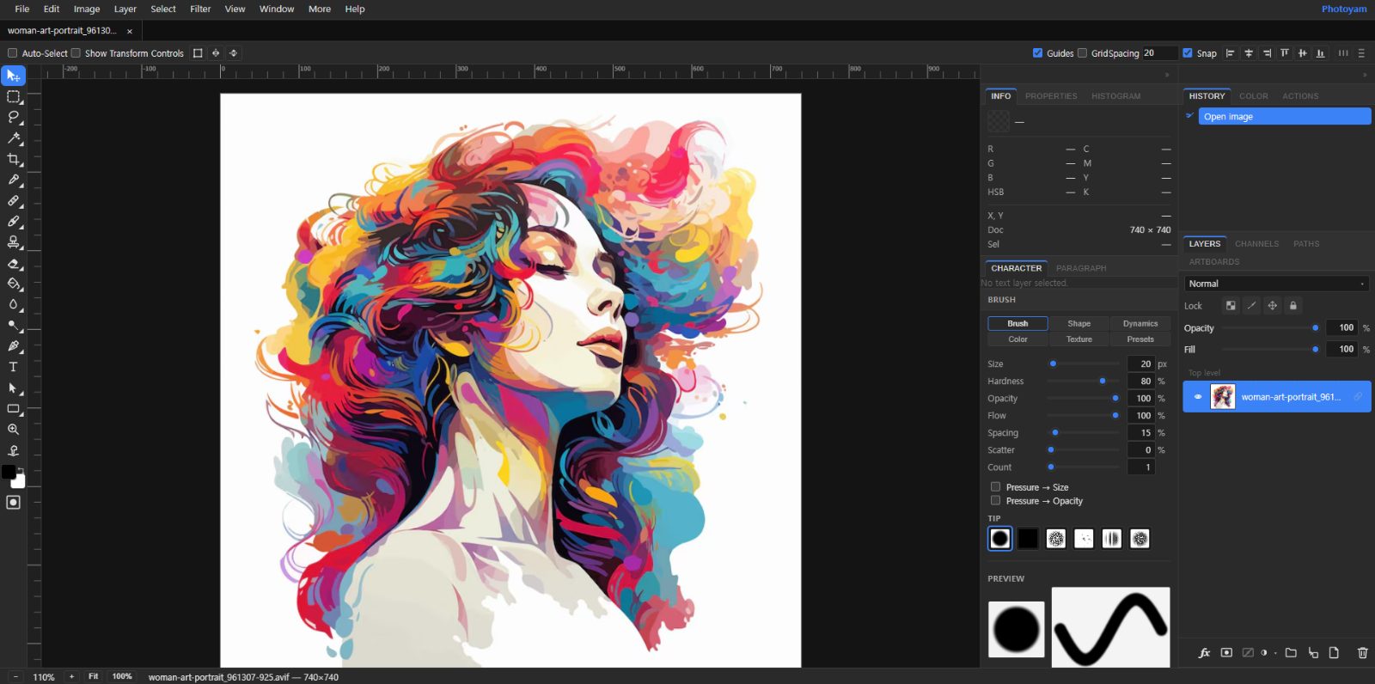Adjust the brush Hardness slider

pyautogui.click(x=1083, y=381)
